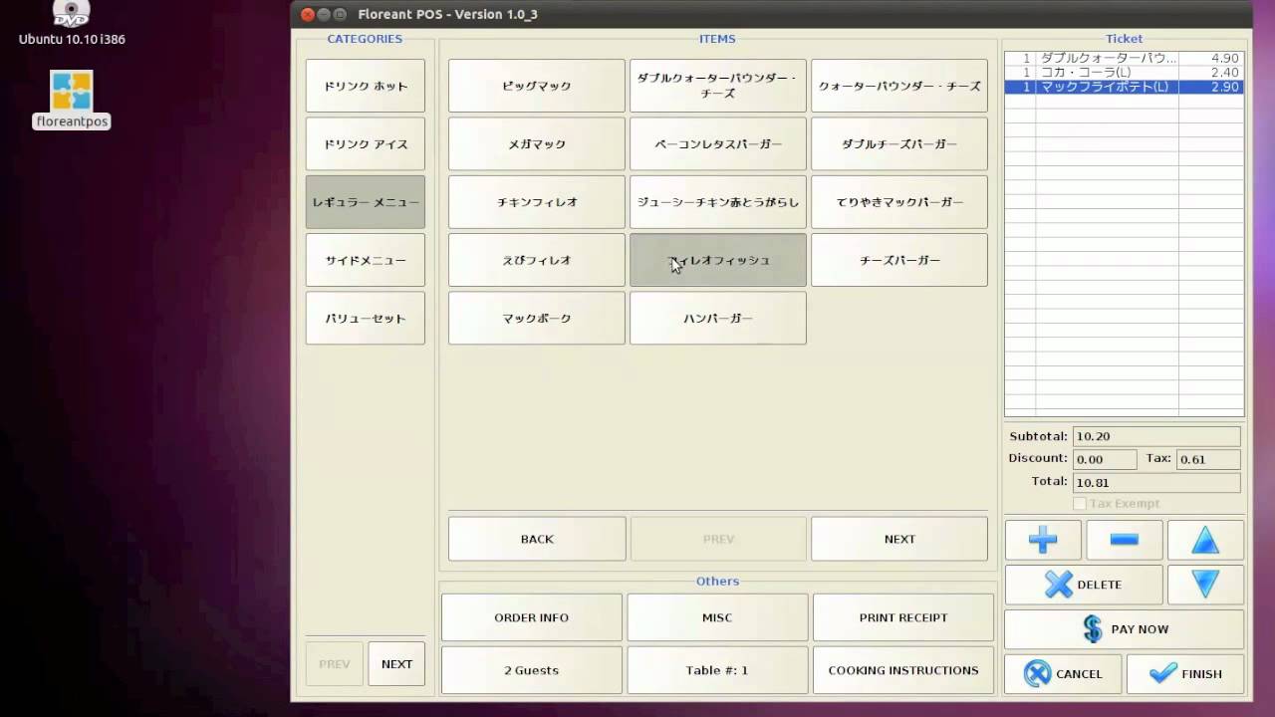Click BACK button under items
This screenshot has height=717, width=1275.
point(537,539)
